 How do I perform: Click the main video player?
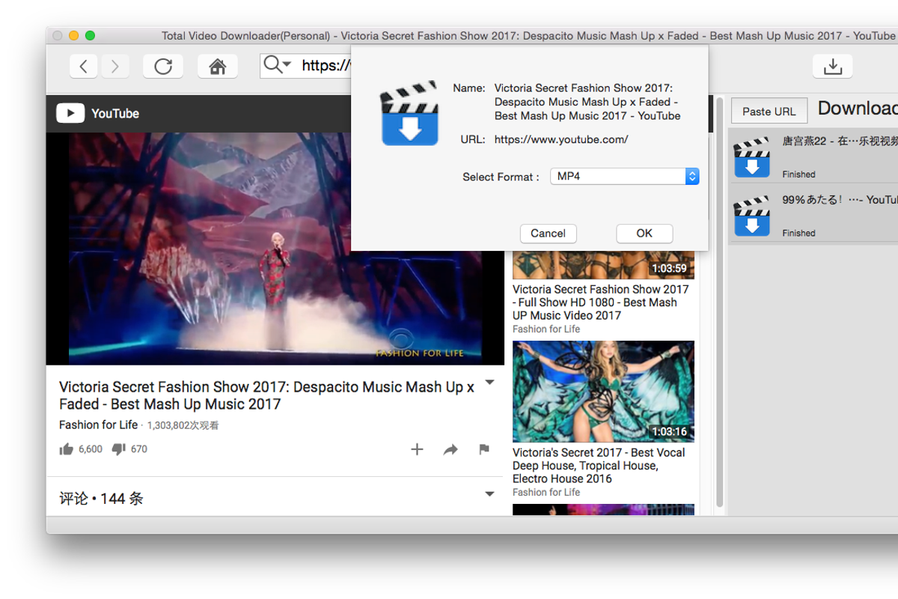275,249
